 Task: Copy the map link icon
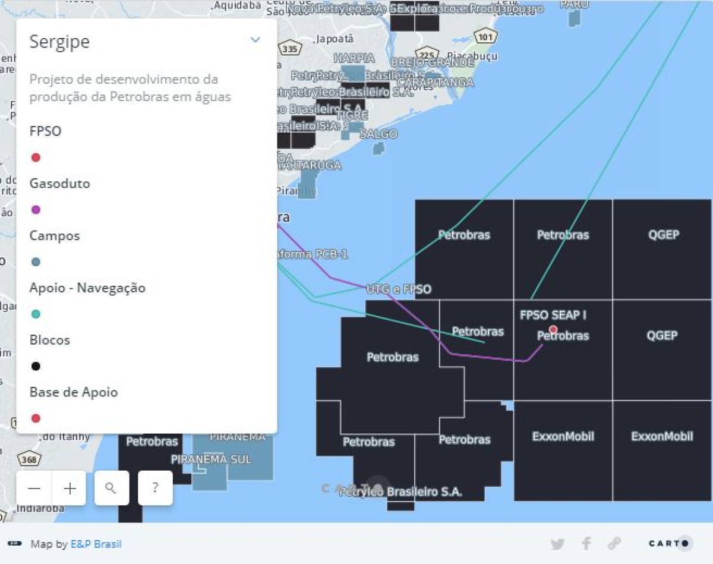[x=614, y=543]
